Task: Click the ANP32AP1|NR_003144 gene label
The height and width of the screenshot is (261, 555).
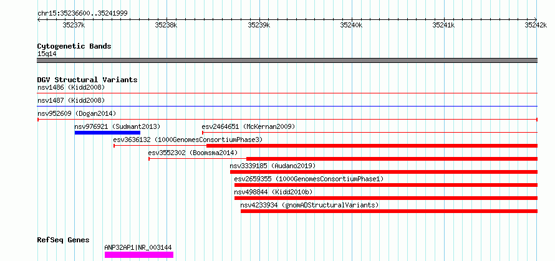Action: click(138, 247)
